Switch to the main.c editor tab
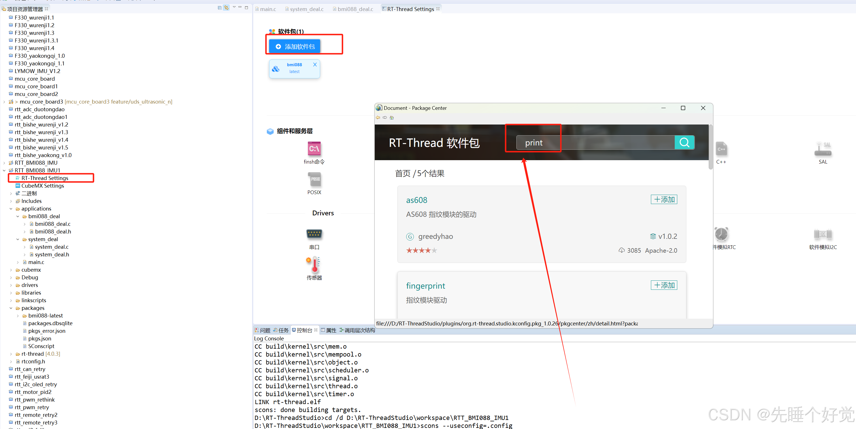Screen dimensions: 856x429 click(267, 9)
